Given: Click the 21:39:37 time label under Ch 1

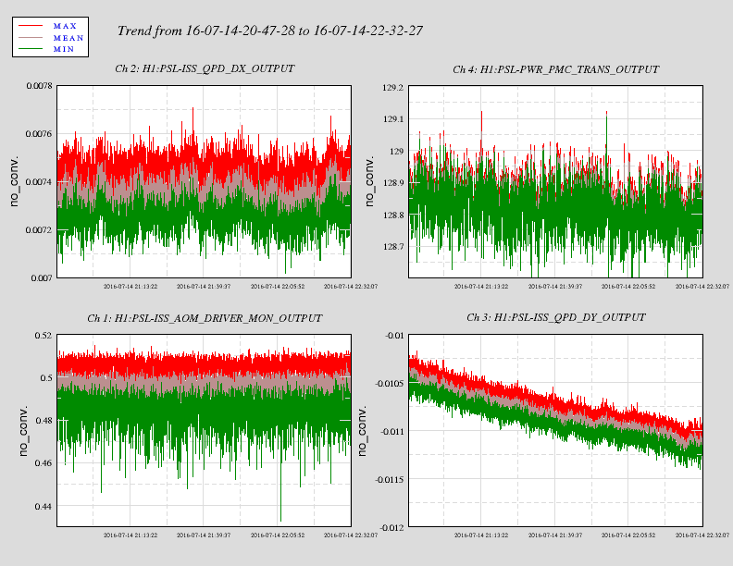Looking at the screenshot, I should (204, 535).
